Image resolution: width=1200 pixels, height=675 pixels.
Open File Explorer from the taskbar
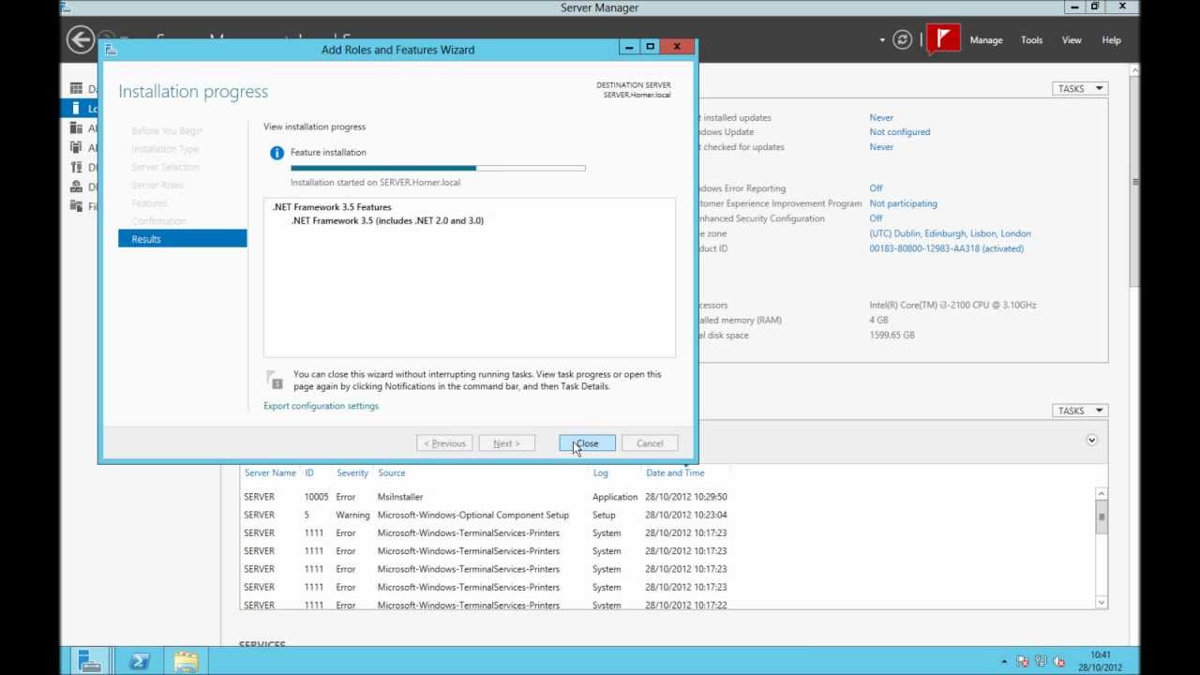[187, 661]
